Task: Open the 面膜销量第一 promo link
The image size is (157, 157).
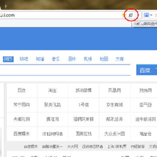Action: (52, 147)
